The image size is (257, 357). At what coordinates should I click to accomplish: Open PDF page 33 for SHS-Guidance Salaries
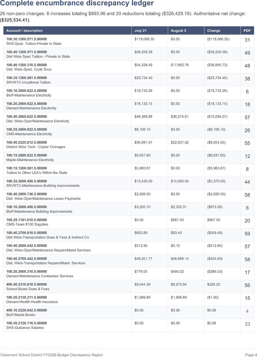247,324
